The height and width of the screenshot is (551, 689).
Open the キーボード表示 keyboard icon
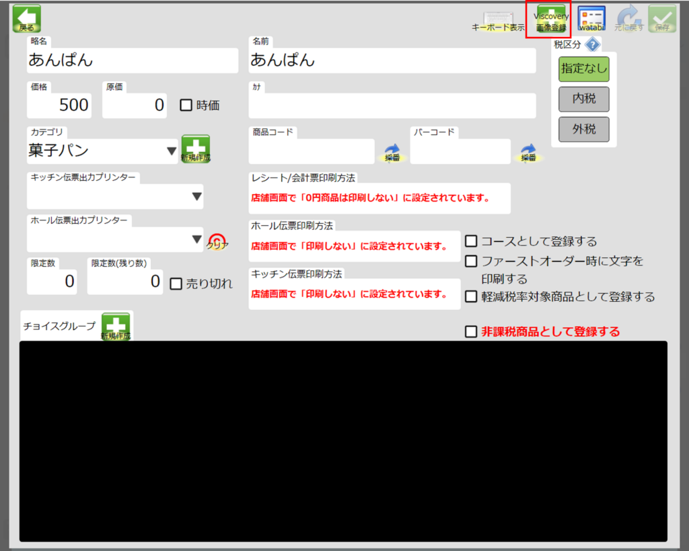[498, 20]
